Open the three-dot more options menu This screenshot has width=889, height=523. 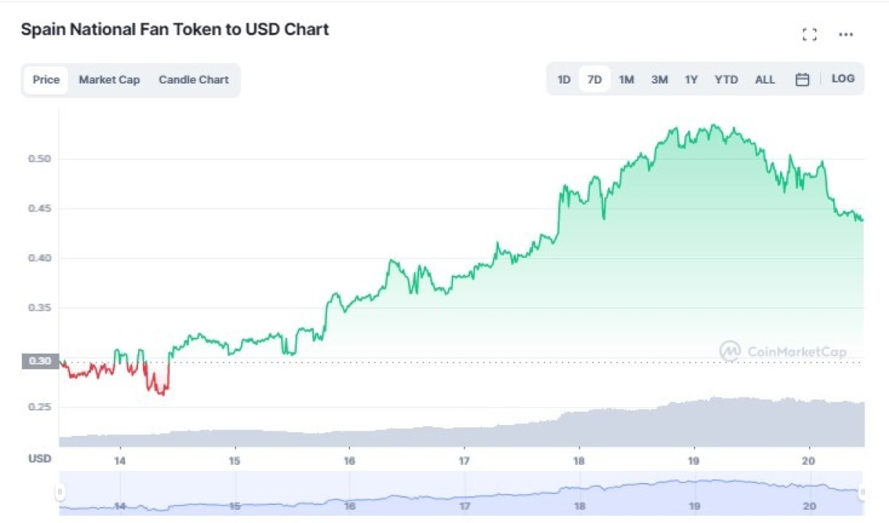(845, 34)
